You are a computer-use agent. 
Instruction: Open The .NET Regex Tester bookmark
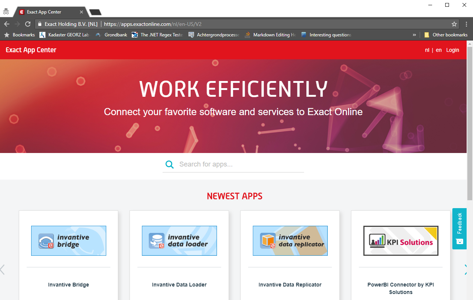[157, 35]
